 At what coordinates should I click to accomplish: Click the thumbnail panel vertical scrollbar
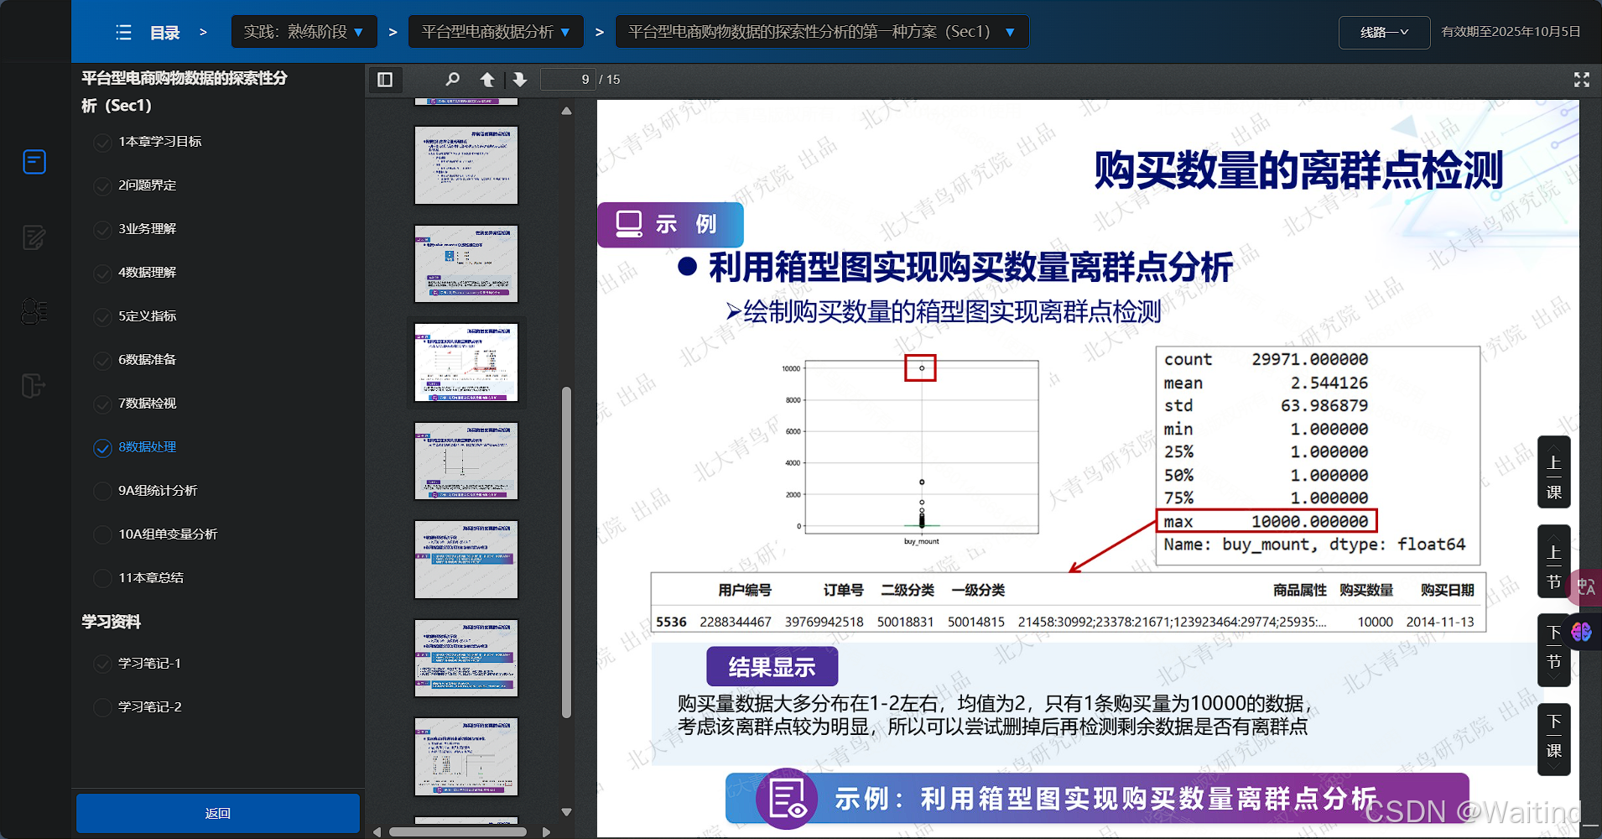pos(566,552)
